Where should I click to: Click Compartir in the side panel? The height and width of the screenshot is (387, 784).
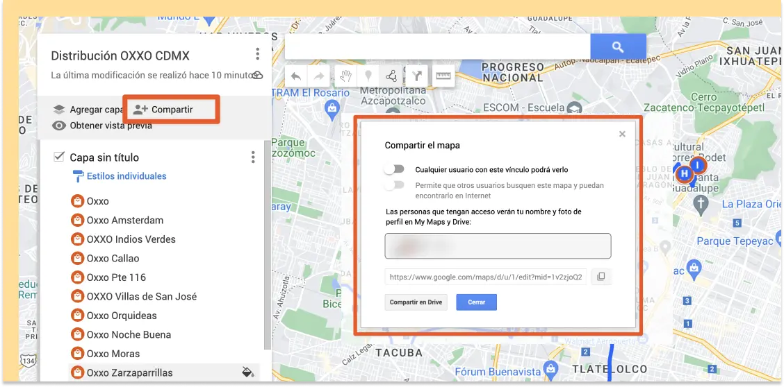163,110
